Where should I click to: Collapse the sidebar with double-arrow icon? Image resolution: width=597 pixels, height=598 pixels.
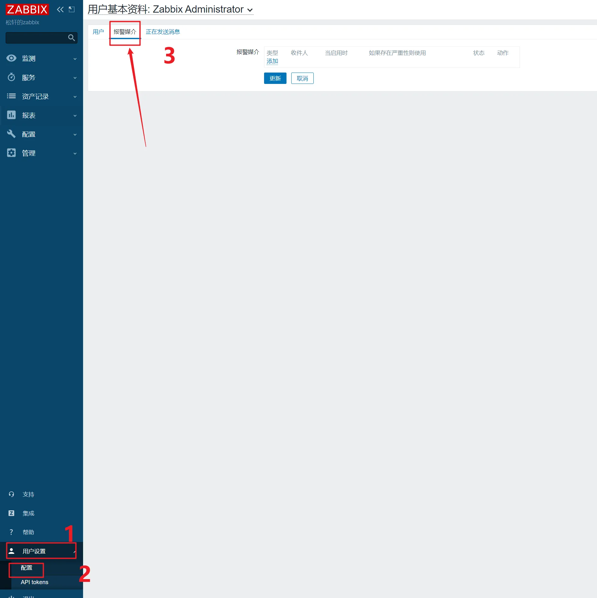(x=60, y=9)
